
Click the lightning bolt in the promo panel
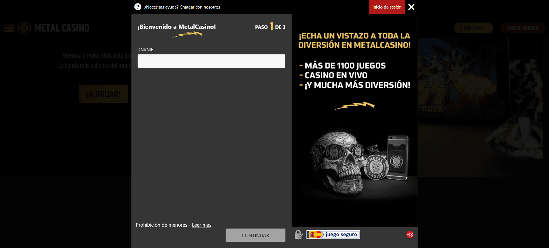[354, 106]
